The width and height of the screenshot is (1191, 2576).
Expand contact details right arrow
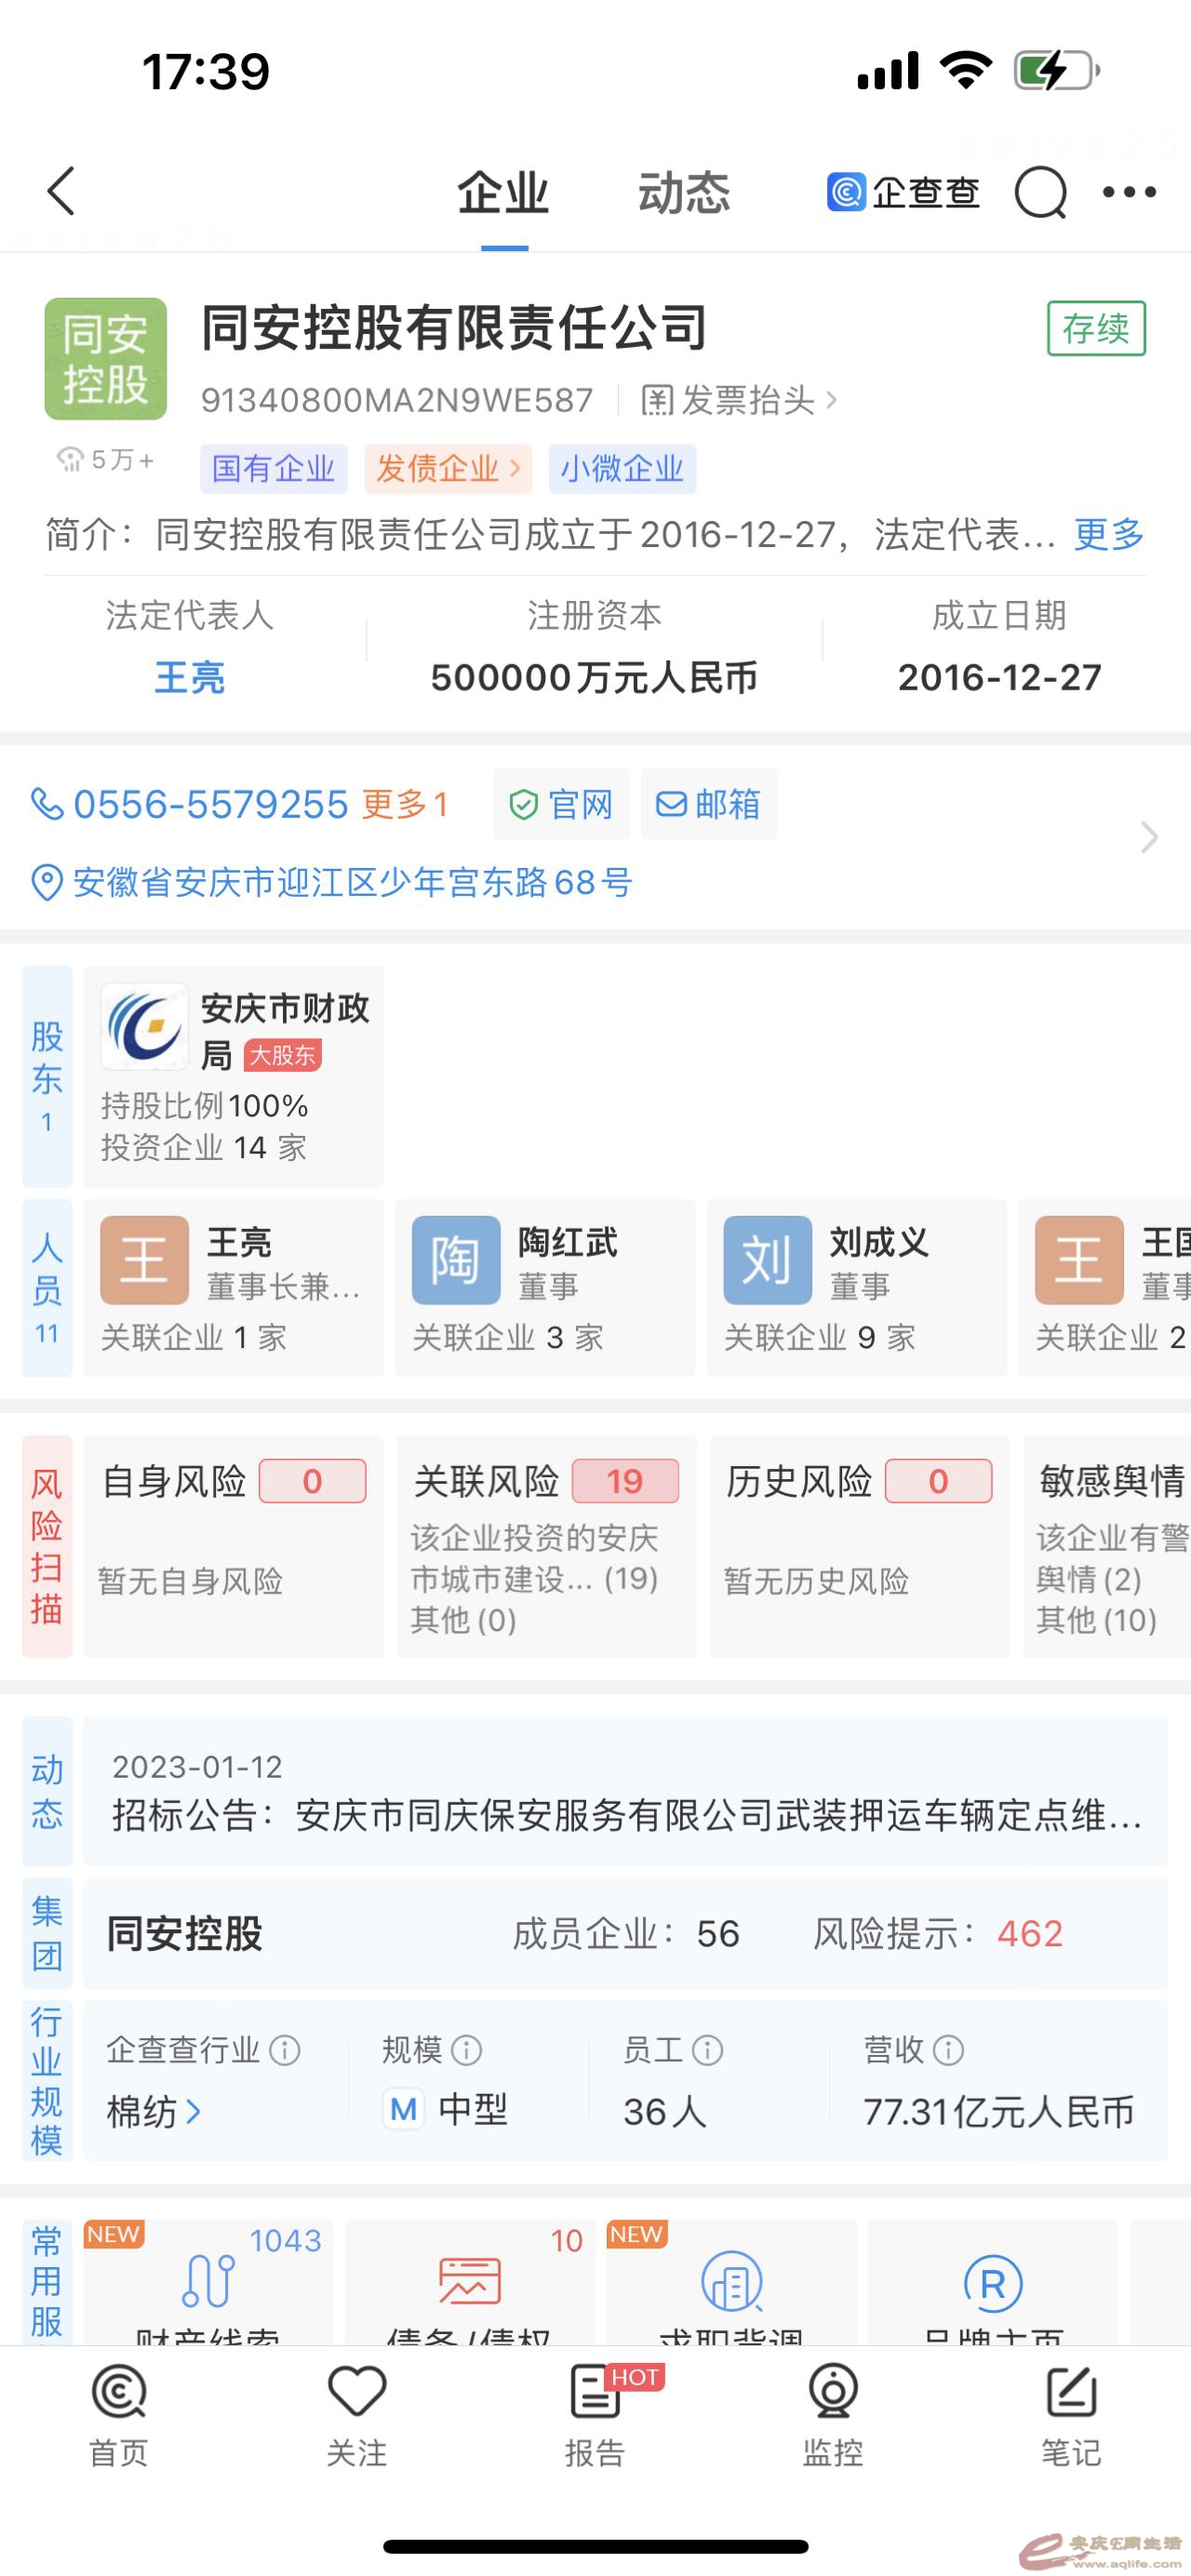pos(1149,837)
